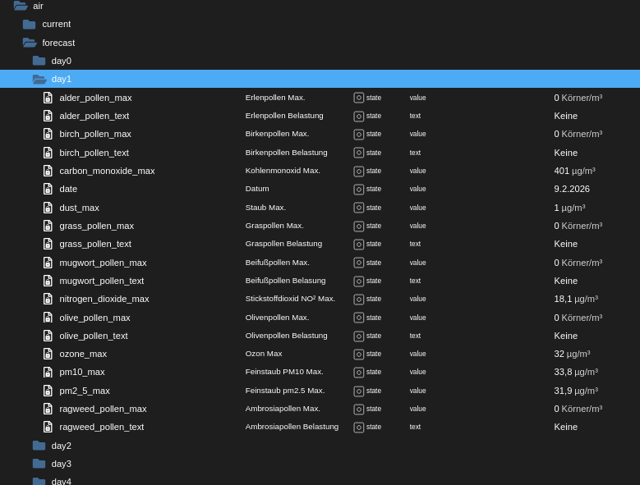Click state type icon for olive_pollen_max

tap(359, 318)
